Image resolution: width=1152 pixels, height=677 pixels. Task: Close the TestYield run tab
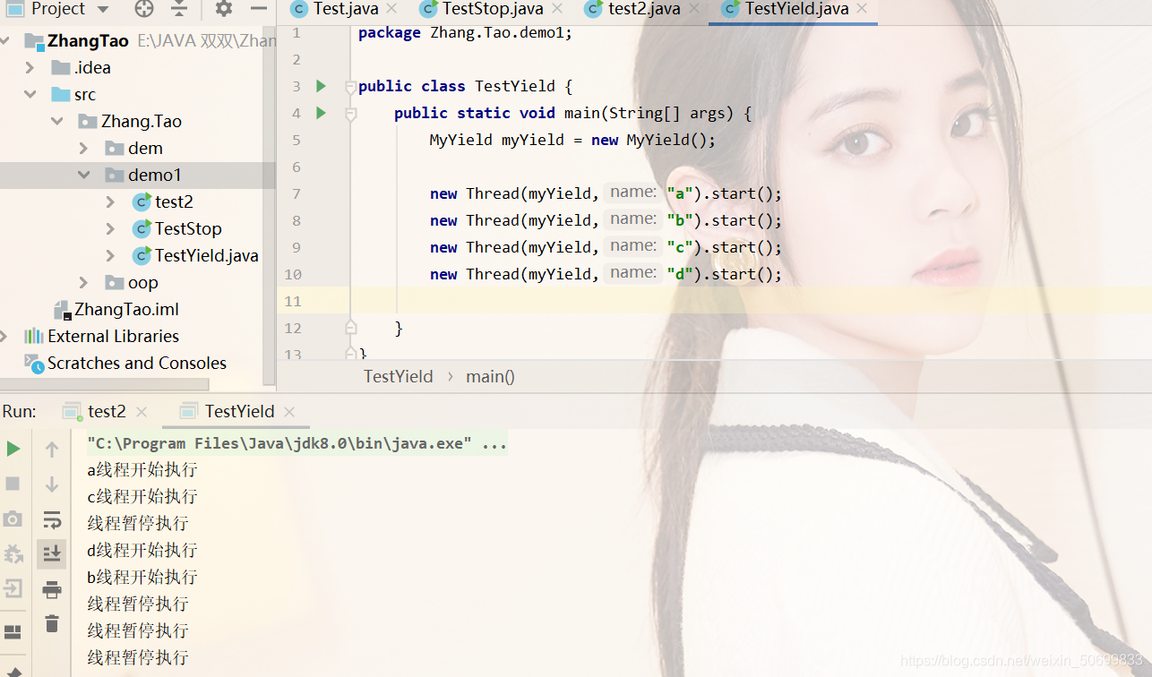point(289,412)
